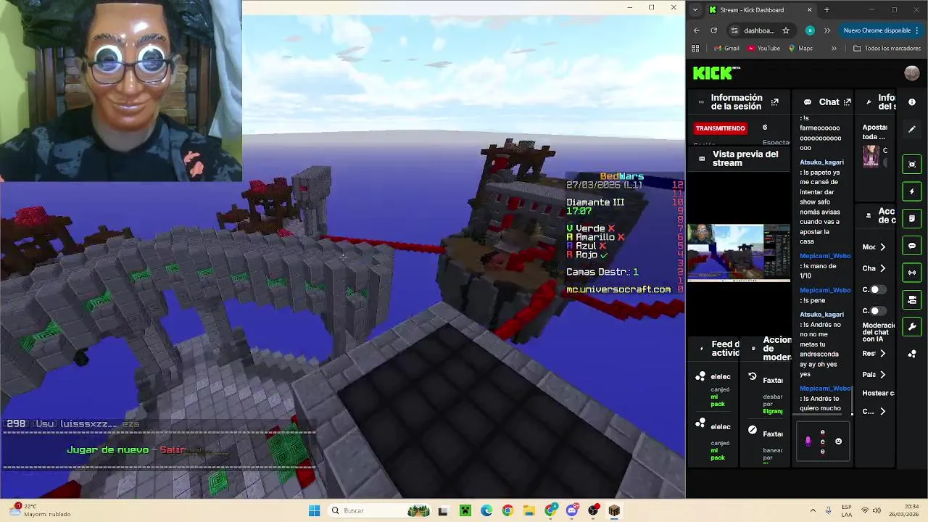Screen dimensions: 928x522
Task: Click the camera layout icon in Kick sidebar
Action: [x=912, y=299]
